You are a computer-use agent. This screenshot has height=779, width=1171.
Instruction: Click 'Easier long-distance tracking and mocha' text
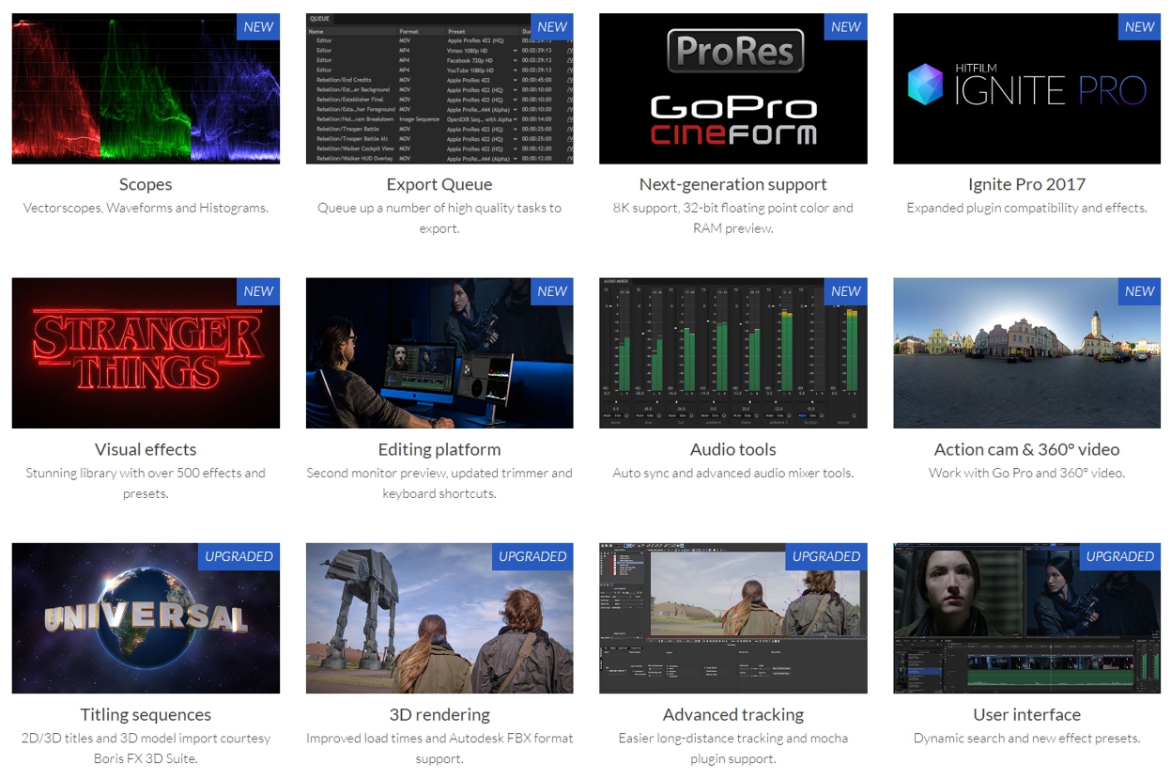pos(733,738)
